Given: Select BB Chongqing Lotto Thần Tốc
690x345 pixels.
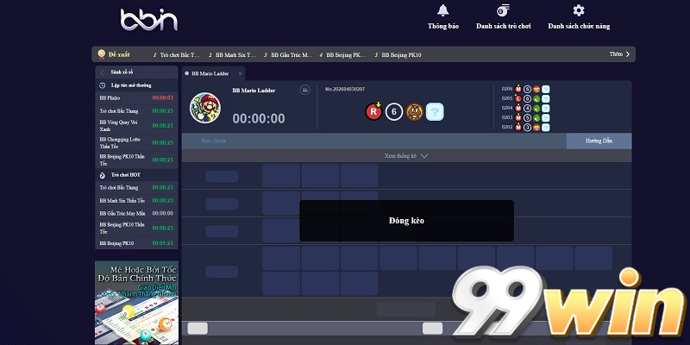Looking at the screenshot, I should click(x=136, y=142).
